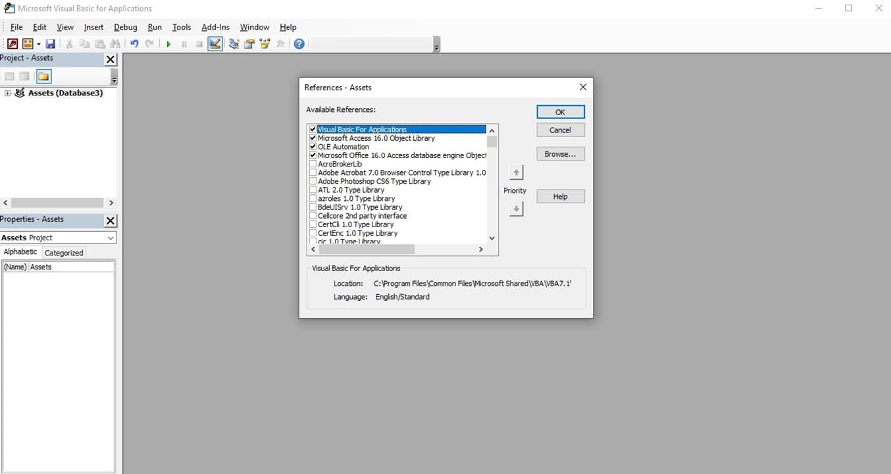Viewport: 891px width, 474px height.
Task: Uncheck Microsoft Access 16.0 Object Library
Action: [x=313, y=138]
